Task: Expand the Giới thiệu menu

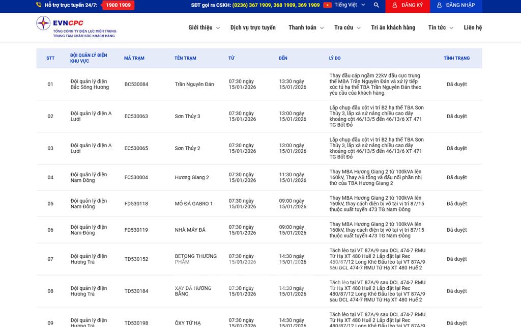Action: point(204,28)
